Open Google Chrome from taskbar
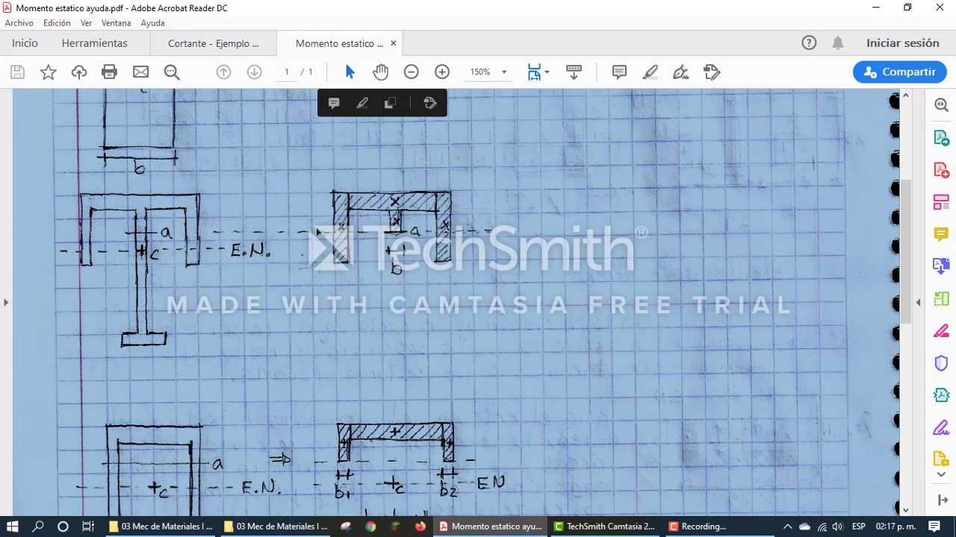 pyautogui.click(x=370, y=527)
